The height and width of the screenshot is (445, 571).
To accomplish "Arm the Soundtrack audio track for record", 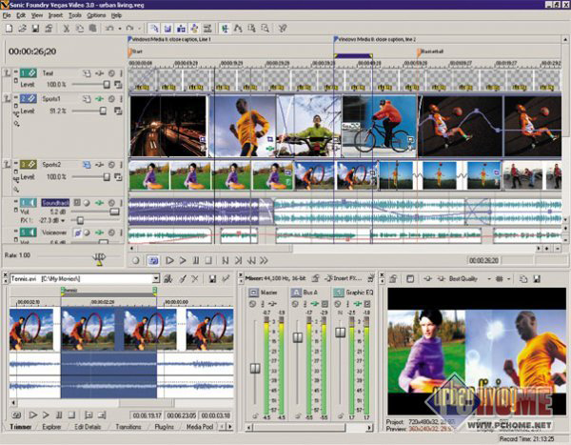I will tap(87, 203).
